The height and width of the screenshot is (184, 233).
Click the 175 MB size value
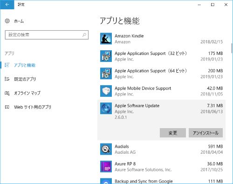pyautogui.click(x=215, y=54)
